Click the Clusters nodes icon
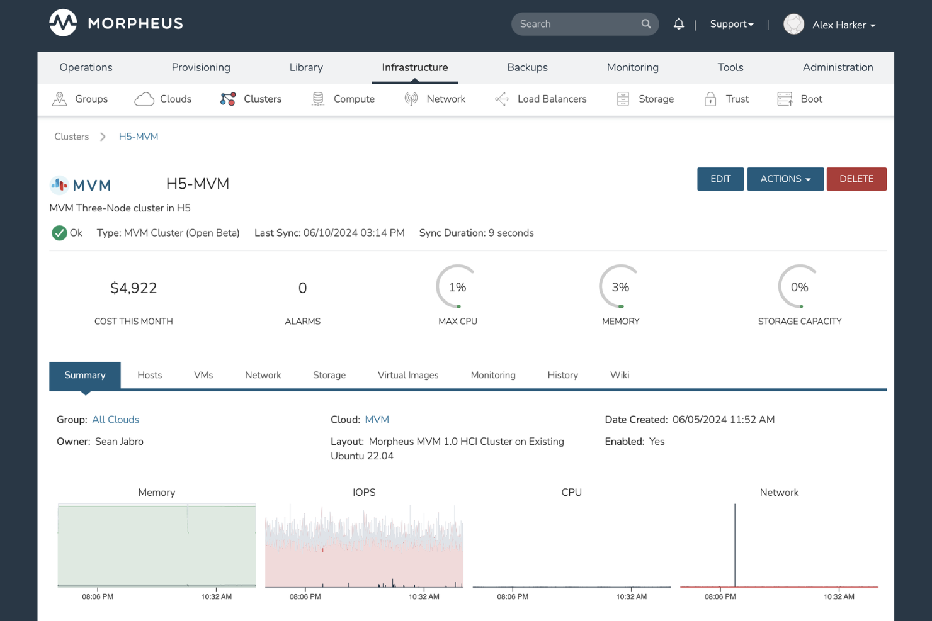932x621 pixels. point(228,99)
